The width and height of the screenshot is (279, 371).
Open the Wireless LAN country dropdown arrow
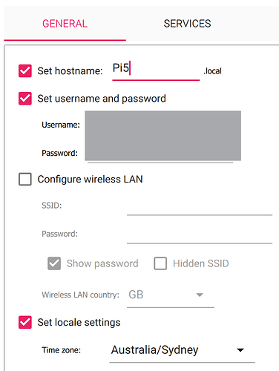(x=200, y=295)
